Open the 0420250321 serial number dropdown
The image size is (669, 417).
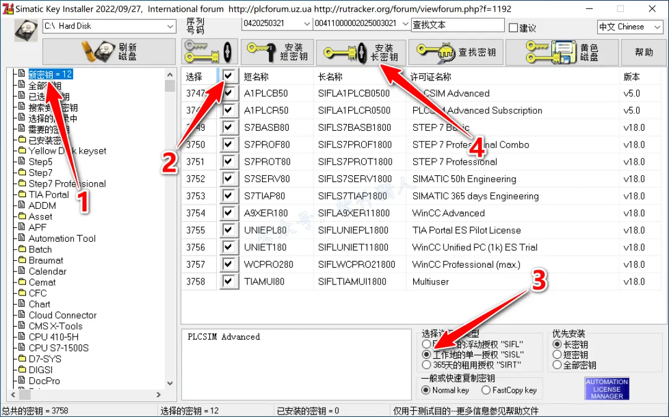(x=307, y=24)
